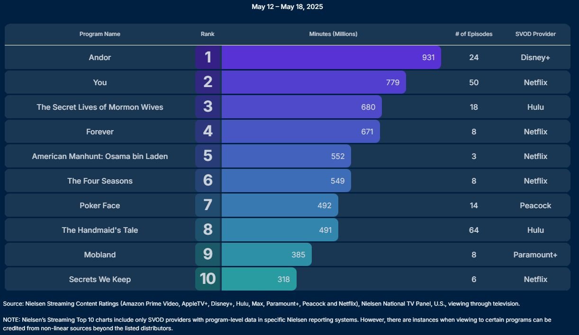Click the May 12 – May 18 date heading
Screen dimensions: 579x335
coord(287,7)
